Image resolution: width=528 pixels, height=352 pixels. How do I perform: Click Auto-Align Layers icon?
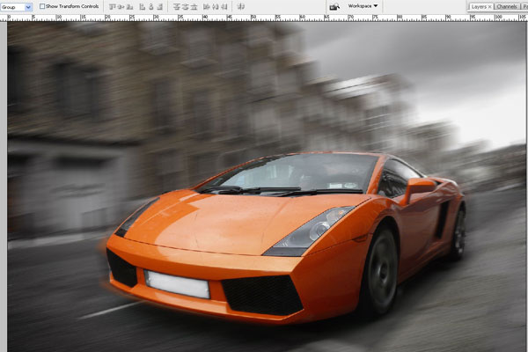[x=240, y=6]
